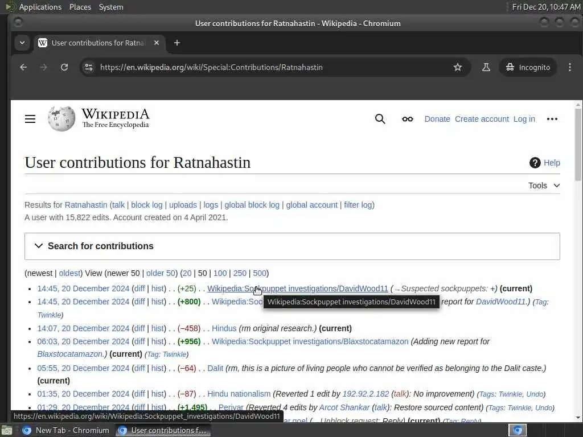Click the Help question mark icon
This screenshot has height=437, width=583.
[535, 163]
